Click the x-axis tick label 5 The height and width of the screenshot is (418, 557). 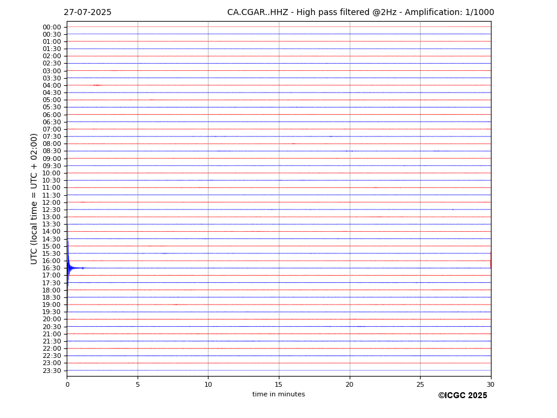tap(138, 384)
